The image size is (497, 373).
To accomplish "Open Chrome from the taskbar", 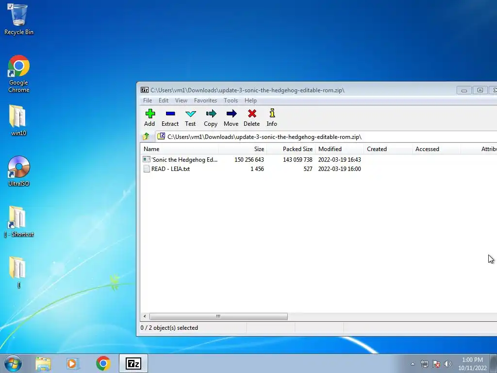I will 103,364.
